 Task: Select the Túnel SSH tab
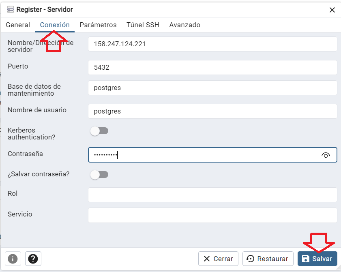[143, 25]
